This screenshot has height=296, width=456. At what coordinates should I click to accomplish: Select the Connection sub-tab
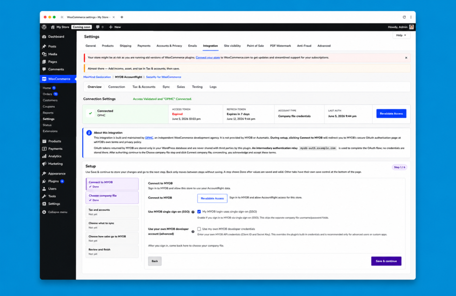(116, 87)
